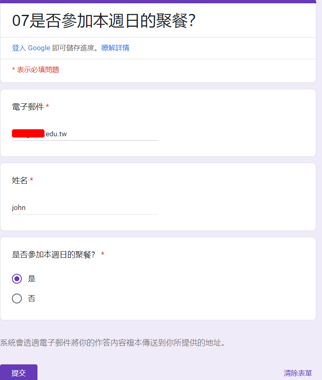
Task: Click the 否 option label text
Action: click(x=32, y=298)
